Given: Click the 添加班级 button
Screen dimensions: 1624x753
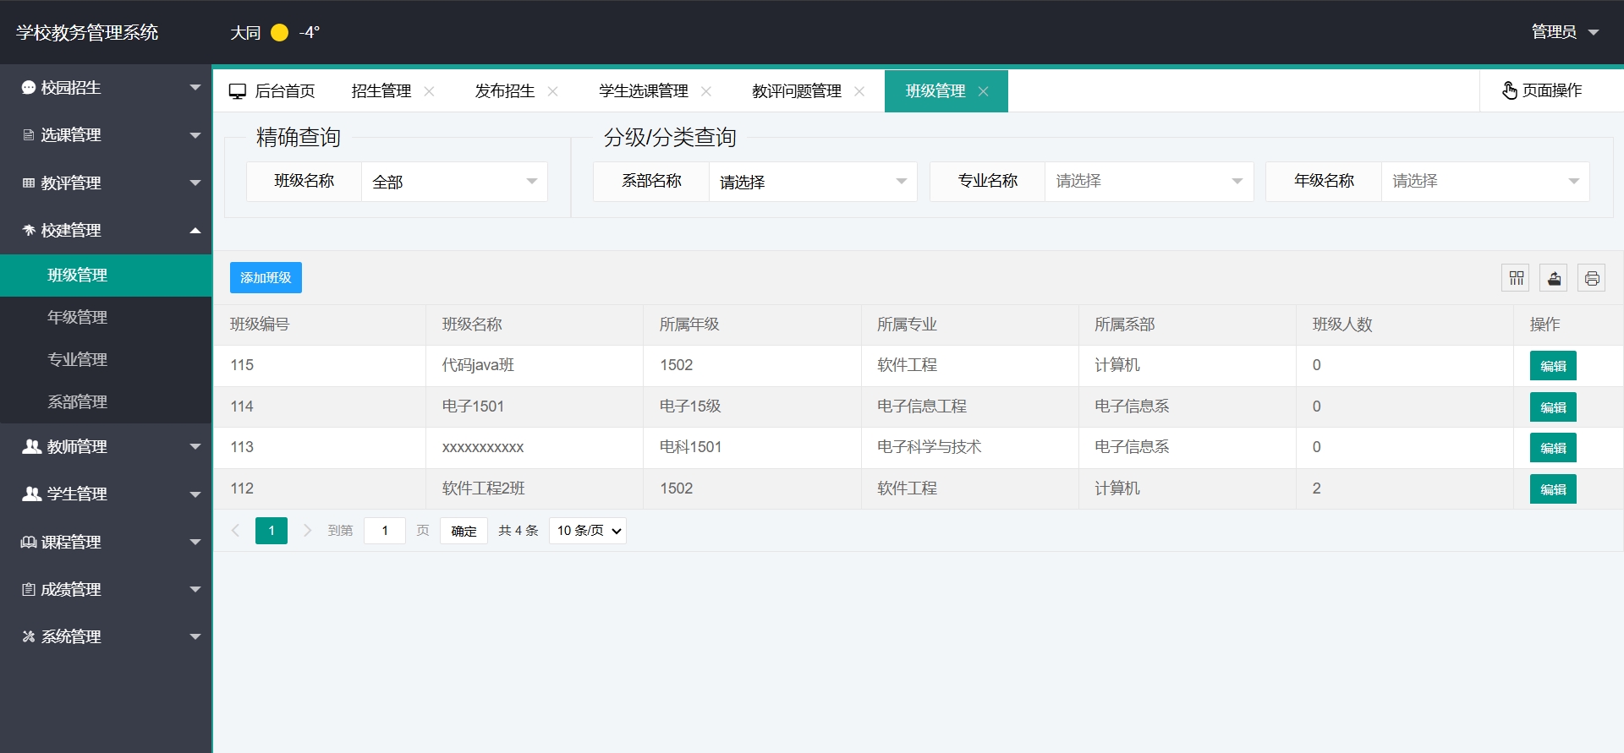Looking at the screenshot, I should [x=266, y=278].
